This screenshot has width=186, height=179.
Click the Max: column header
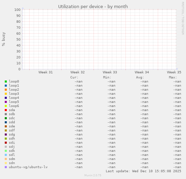[x=173, y=77]
